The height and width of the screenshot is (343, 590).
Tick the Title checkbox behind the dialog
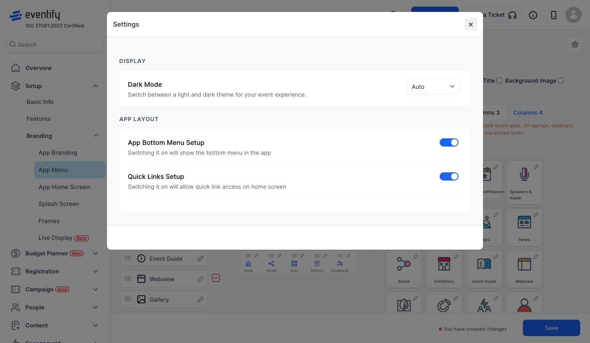[x=499, y=81]
